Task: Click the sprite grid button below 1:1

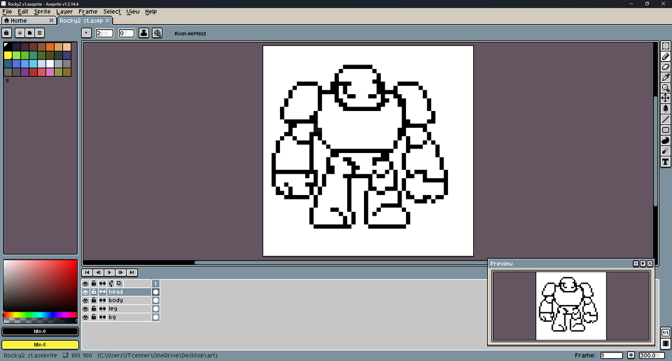Action: point(666,343)
